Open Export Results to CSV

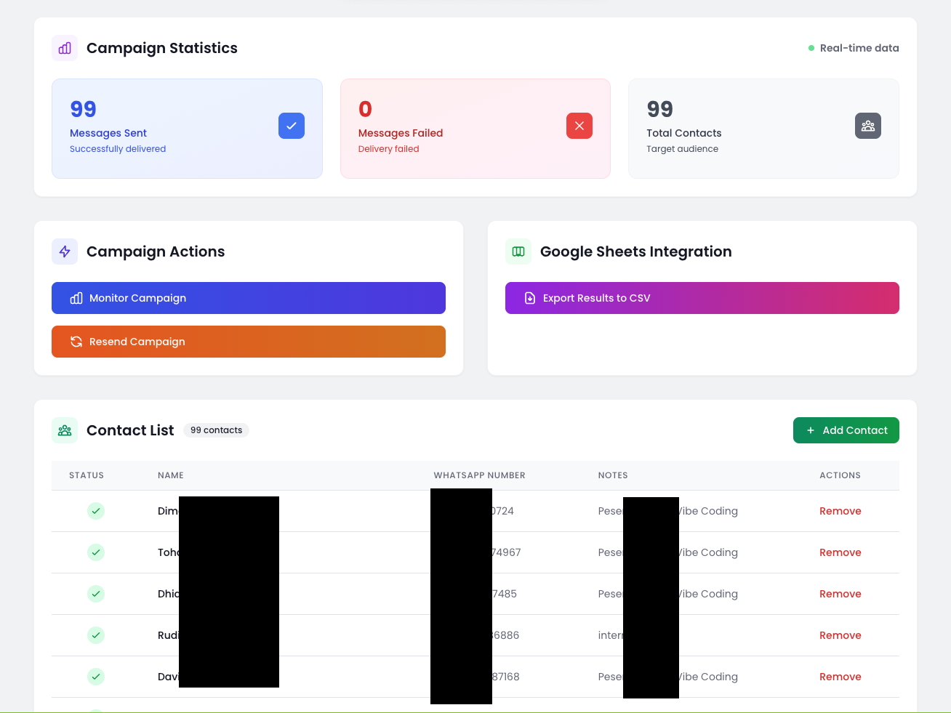tap(702, 298)
